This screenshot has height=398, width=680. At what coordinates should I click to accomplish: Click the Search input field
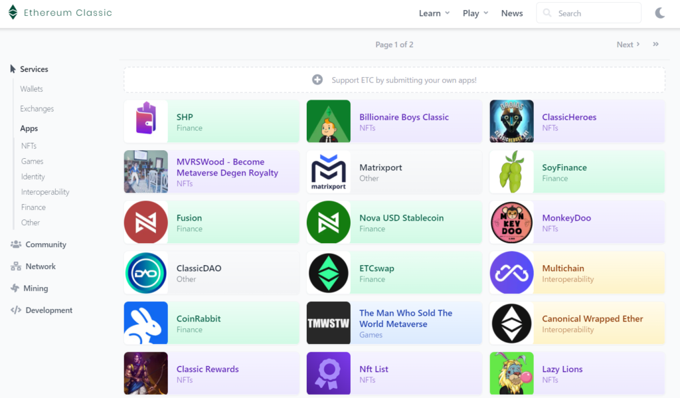(x=595, y=13)
